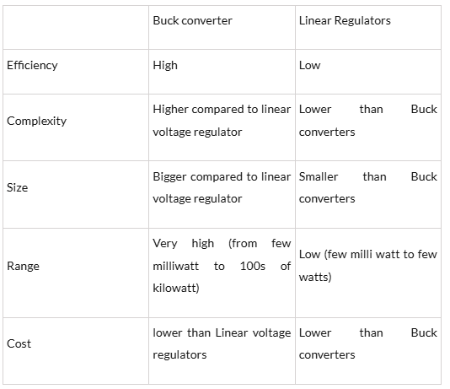Select the High efficiency cell
Image resolution: width=450 pixels, height=389 pixels.
222,72
